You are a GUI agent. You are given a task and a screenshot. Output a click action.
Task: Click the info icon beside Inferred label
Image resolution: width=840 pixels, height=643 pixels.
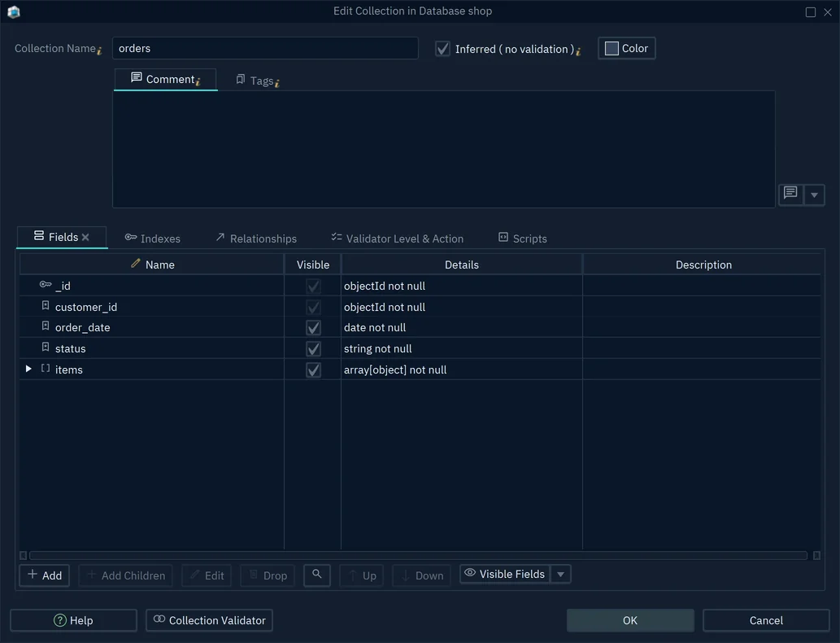tap(579, 51)
